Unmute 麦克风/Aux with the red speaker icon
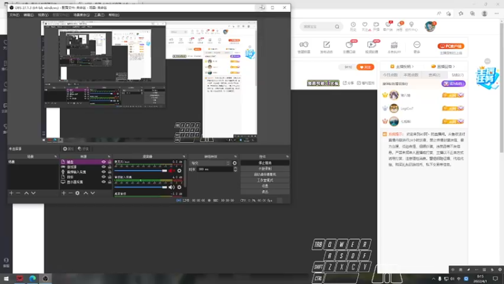The image size is (504, 284). 171,170
